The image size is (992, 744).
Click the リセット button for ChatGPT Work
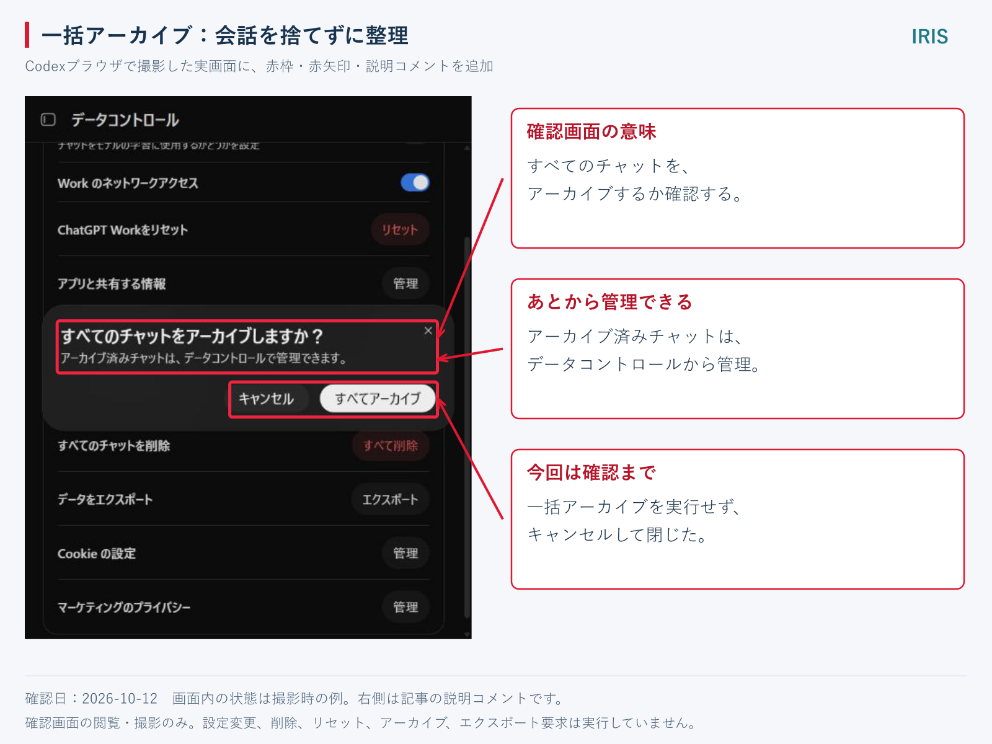click(400, 229)
